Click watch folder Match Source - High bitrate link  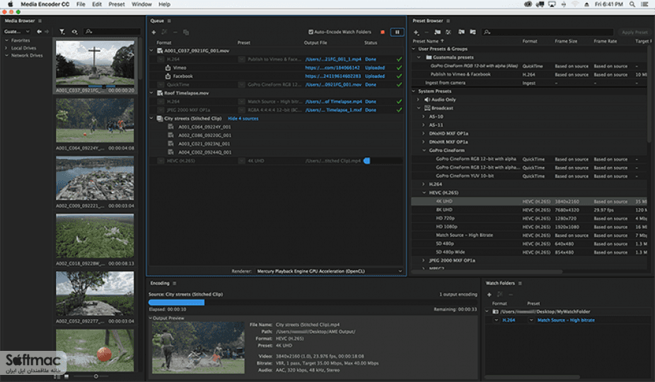tap(566, 320)
